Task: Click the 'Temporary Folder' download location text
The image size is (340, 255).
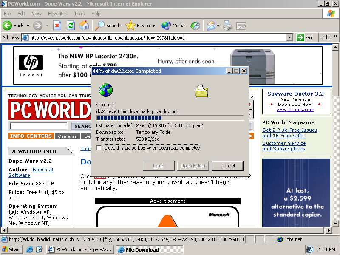Action: [x=154, y=132]
